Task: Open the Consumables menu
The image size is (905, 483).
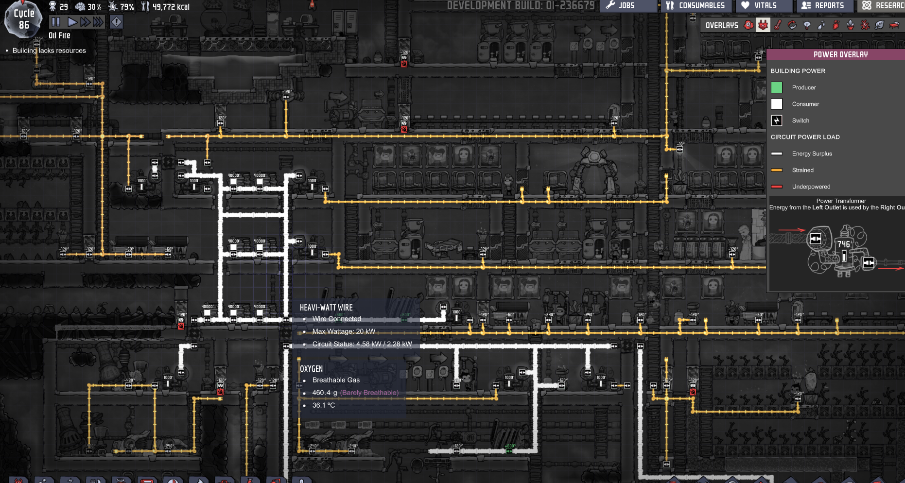Action: point(696,6)
